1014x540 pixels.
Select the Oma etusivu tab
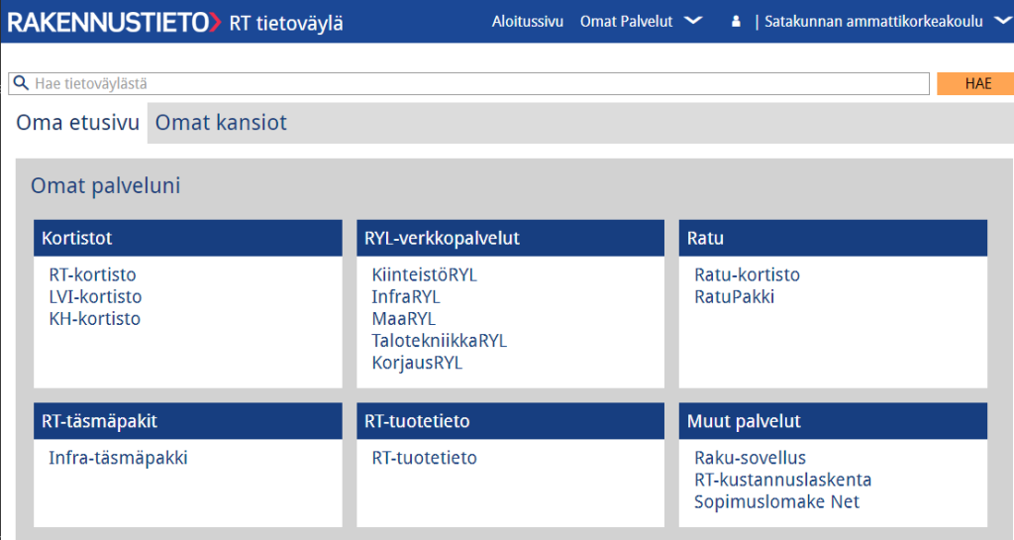(77, 122)
